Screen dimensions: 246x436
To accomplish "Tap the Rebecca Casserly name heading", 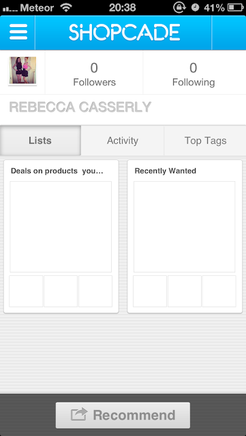I will [80, 107].
